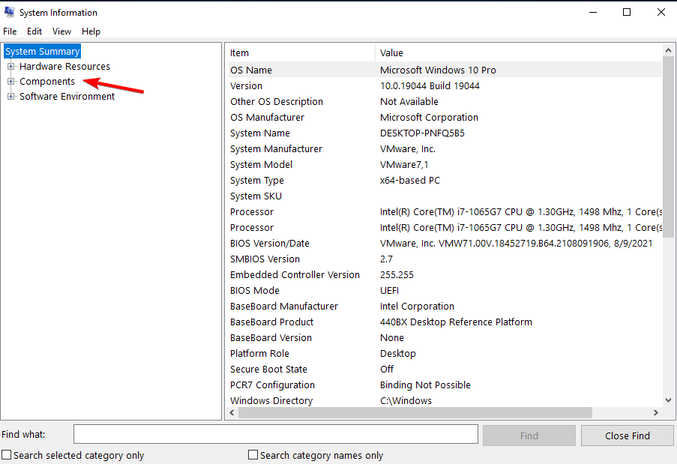Click the value 10.0.19044 Build 19044
This screenshot has height=464, width=677.
point(430,86)
